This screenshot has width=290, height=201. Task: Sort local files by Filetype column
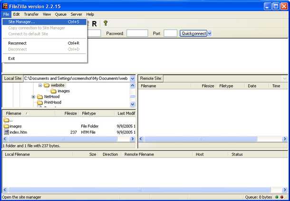tap(97, 114)
